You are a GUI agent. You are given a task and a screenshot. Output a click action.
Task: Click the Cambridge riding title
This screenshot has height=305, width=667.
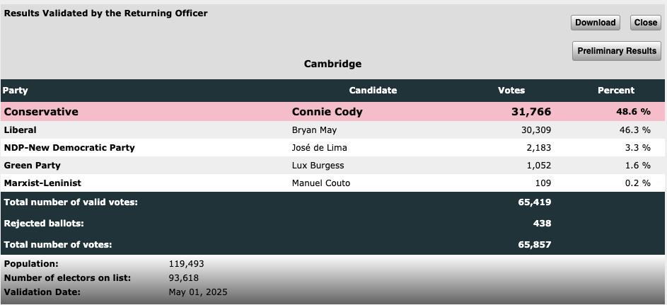point(332,64)
